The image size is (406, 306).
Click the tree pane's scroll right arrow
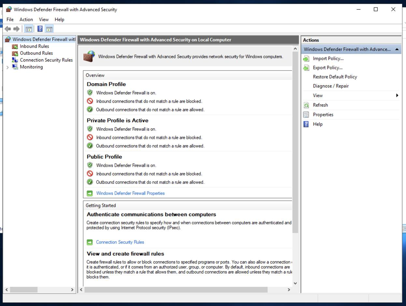(72, 289)
